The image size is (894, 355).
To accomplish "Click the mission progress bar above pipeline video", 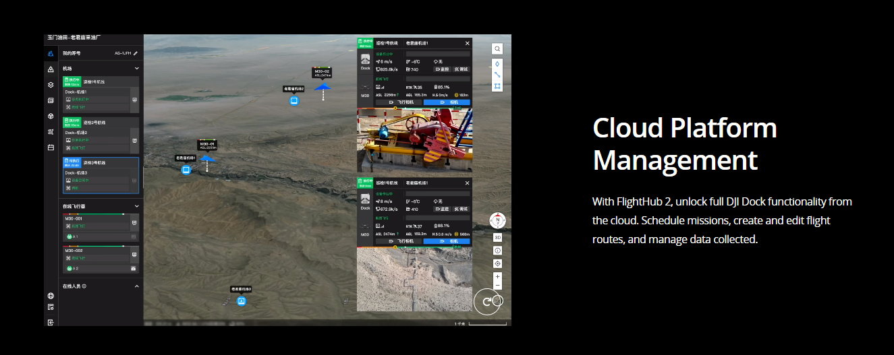I will coord(414,246).
